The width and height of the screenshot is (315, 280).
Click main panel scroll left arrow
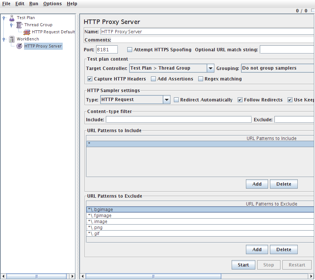click(83, 276)
